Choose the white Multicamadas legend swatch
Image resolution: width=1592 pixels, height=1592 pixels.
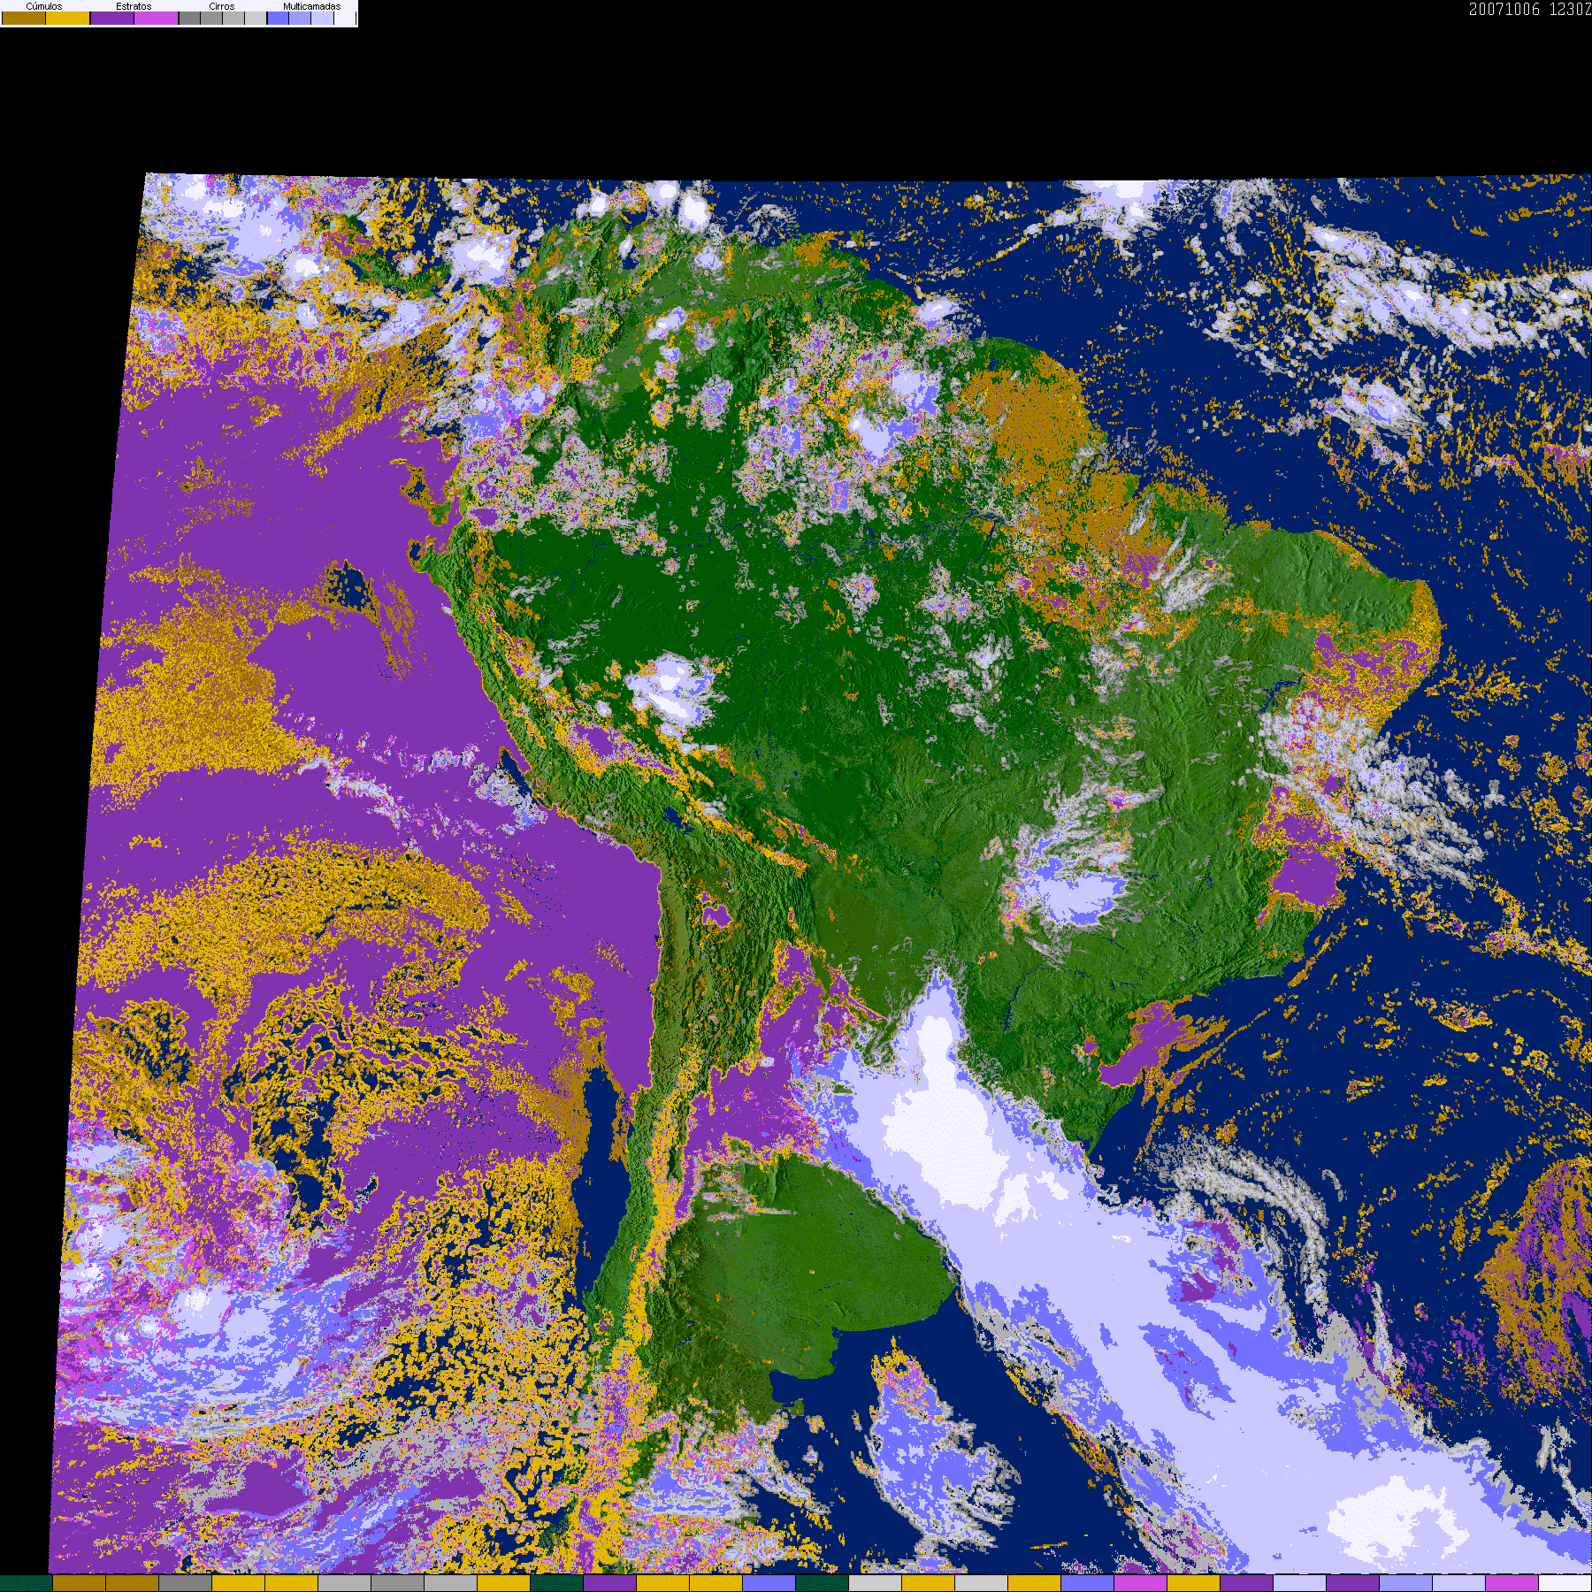[x=345, y=19]
